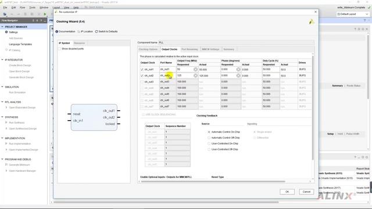Viewport: 372px width, 209px height.
Task: Toggle Show disabled ports checkbox
Action: pos(59,49)
